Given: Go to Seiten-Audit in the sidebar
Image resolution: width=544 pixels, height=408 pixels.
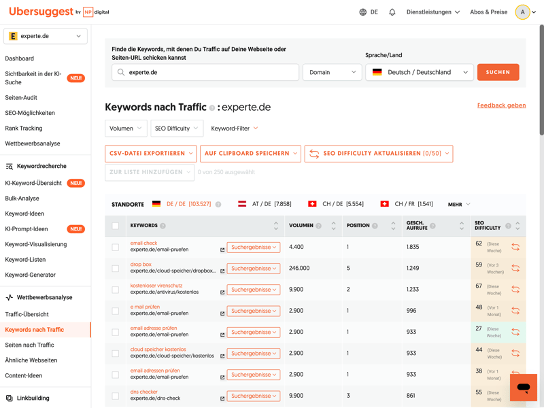Looking at the screenshot, I should [x=21, y=98].
